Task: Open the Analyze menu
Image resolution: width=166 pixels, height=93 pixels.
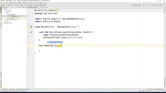Action: pos(19,3)
